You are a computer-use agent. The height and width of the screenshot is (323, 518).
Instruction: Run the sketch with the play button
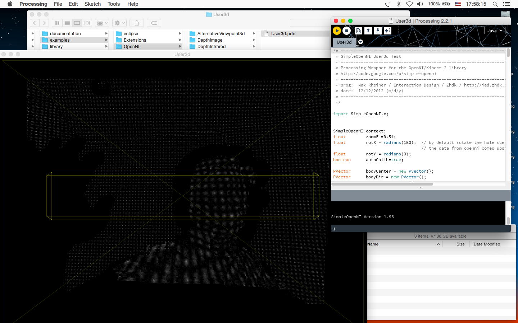click(337, 31)
